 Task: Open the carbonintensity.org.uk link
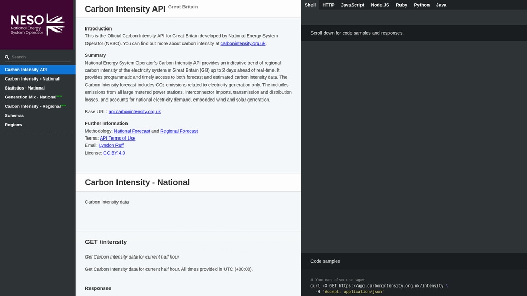point(242,43)
